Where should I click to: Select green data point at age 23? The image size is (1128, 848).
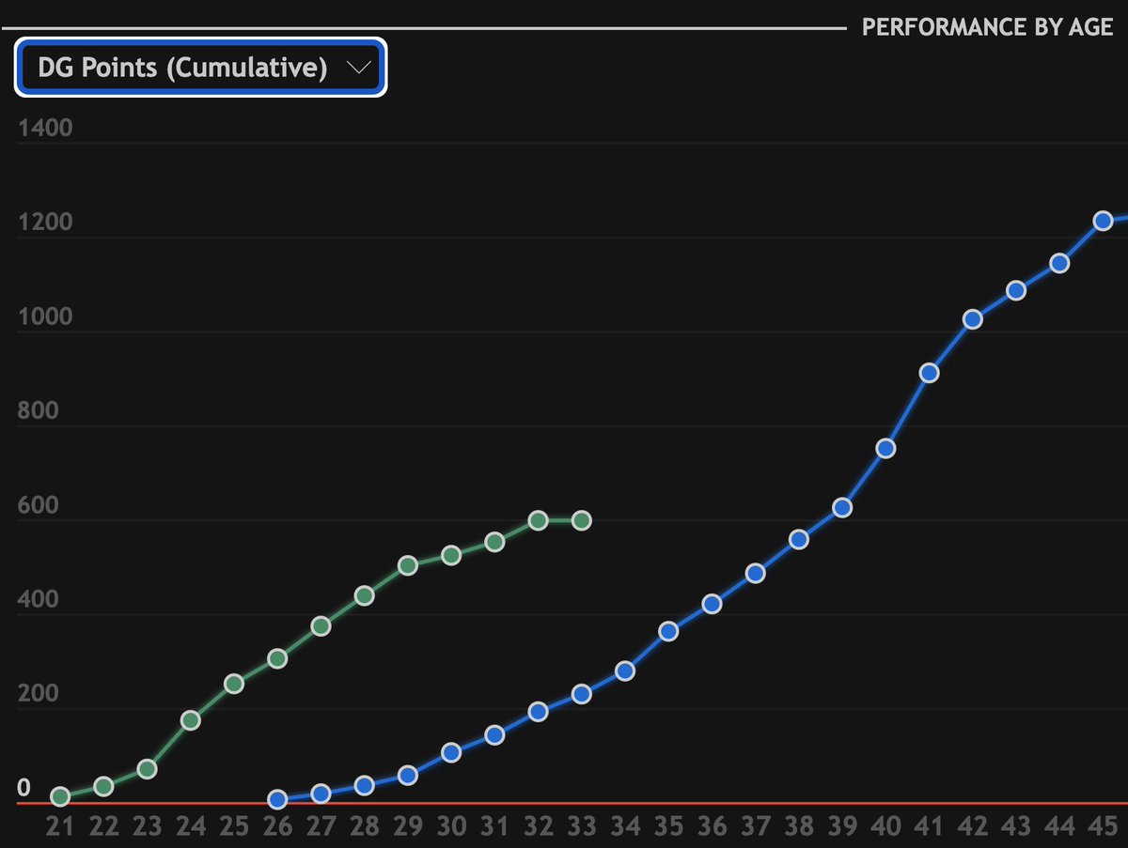click(x=148, y=769)
